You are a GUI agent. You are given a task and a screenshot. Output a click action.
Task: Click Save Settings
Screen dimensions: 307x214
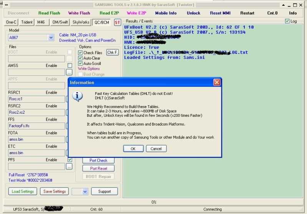[55, 191]
